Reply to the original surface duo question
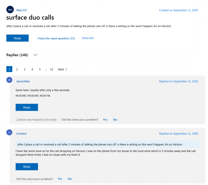The height and width of the screenshot is (185, 208). coord(18,38)
